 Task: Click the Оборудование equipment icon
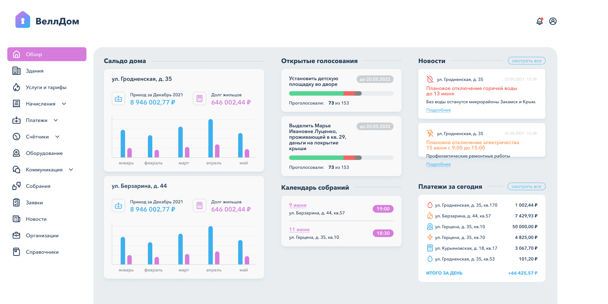(x=16, y=153)
